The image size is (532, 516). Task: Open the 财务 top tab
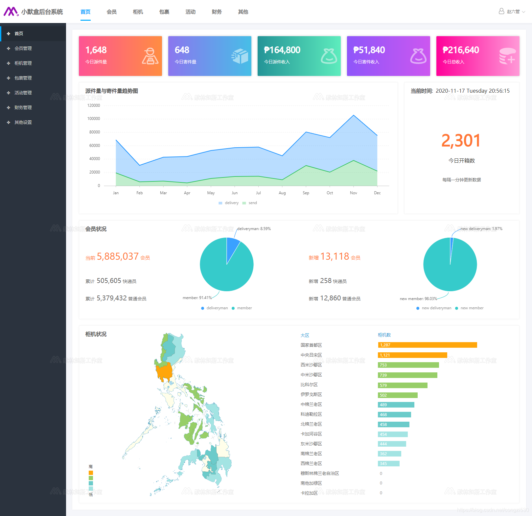[x=217, y=12]
